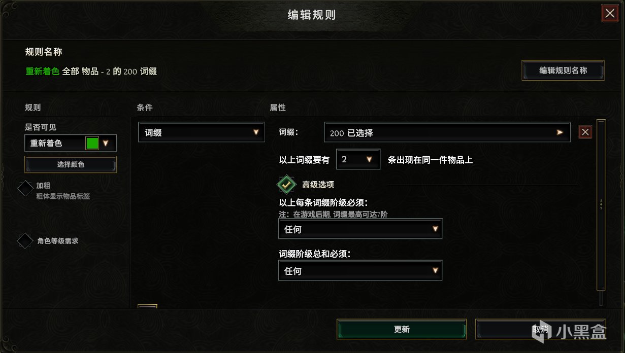Enable the 加粗 bold label checkbox
Image resolution: width=625 pixels, height=353 pixels.
click(25, 188)
